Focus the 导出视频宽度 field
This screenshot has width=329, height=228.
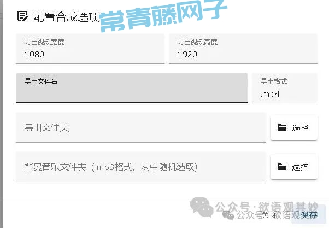[x=90, y=49]
